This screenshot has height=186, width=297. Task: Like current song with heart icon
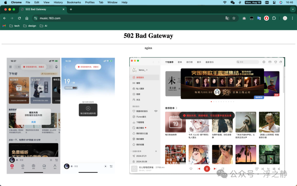click(191, 169)
